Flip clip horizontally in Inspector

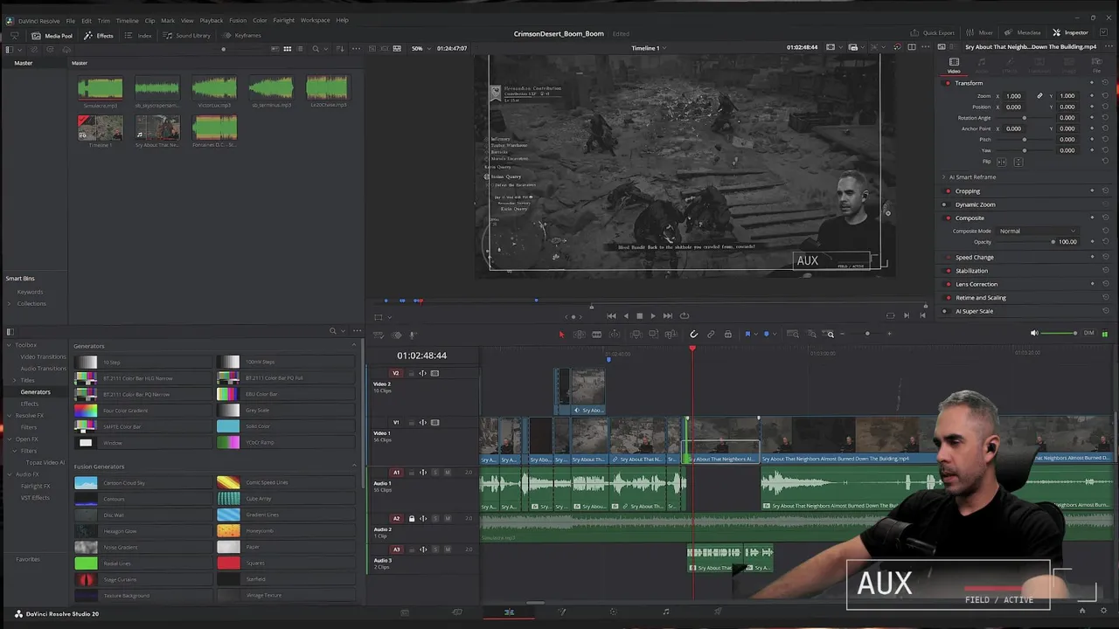[1002, 162]
